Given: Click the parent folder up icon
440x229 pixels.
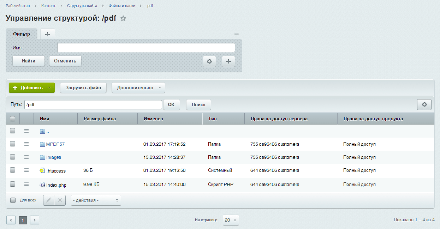Looking at the screenshot, I should click(43, 131).
